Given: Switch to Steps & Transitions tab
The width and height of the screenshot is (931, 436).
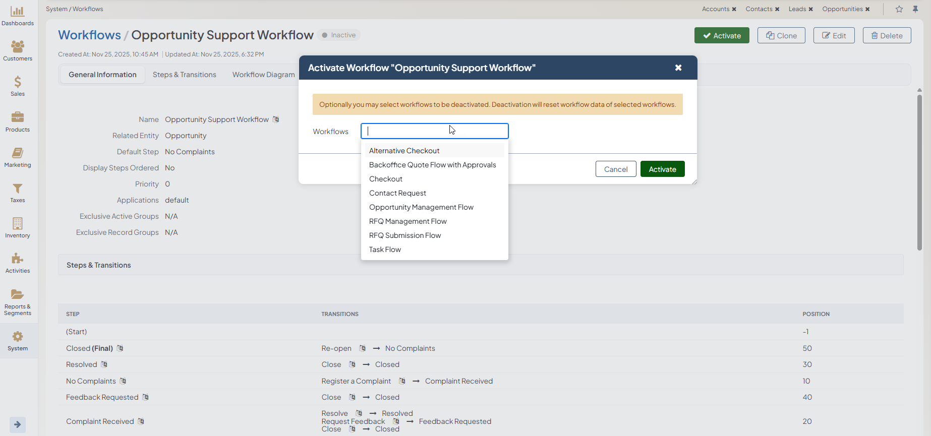Looking at the screenshot, I should (184, 75).
